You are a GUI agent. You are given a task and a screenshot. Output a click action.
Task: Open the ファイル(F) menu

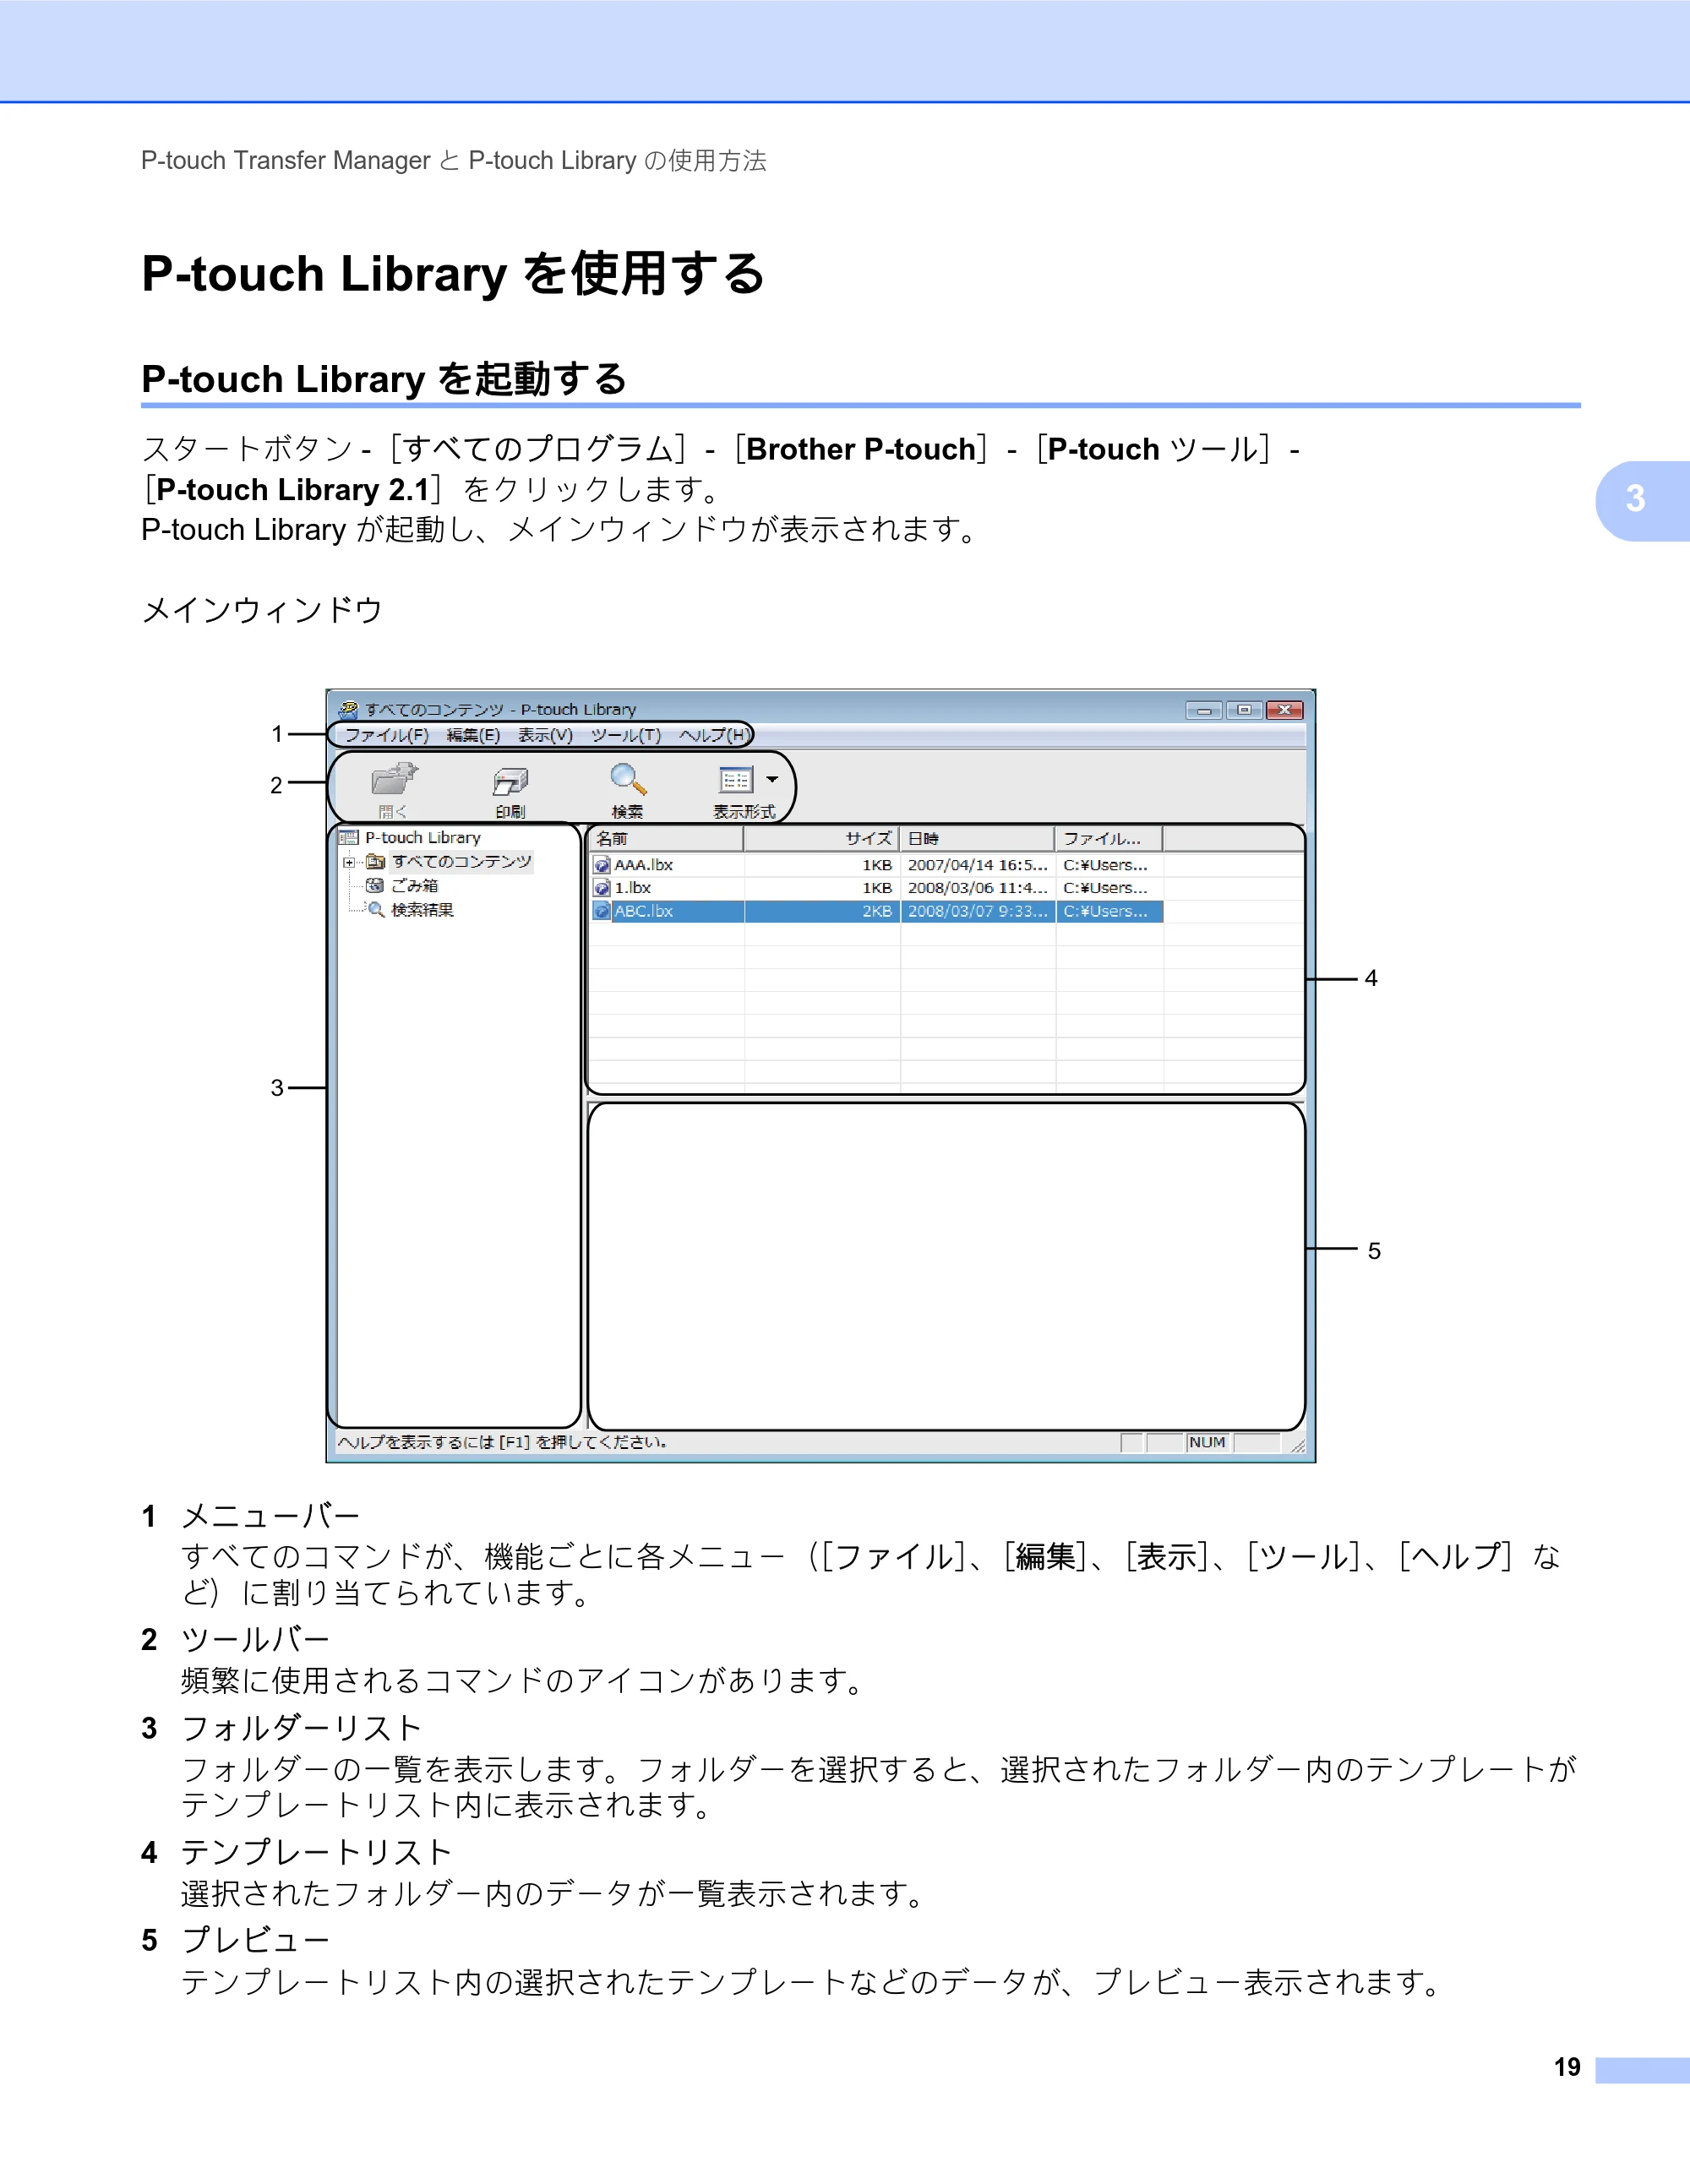coord(387,735)
